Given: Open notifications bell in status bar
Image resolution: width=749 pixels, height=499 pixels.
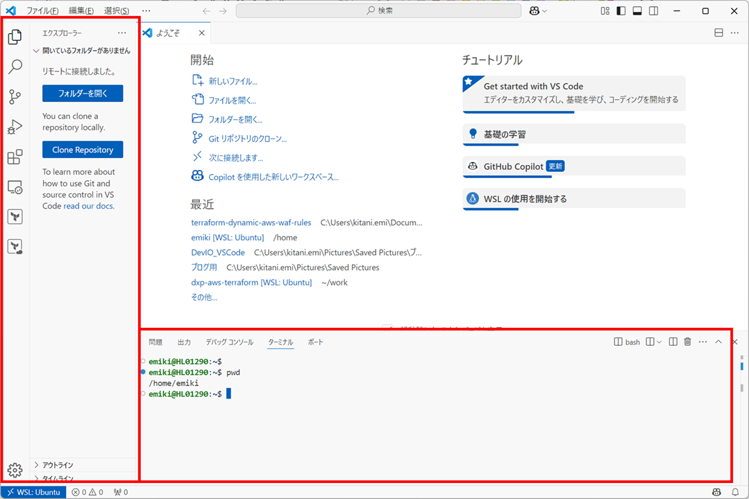Looking at the screenshot, I should [735, 492].
